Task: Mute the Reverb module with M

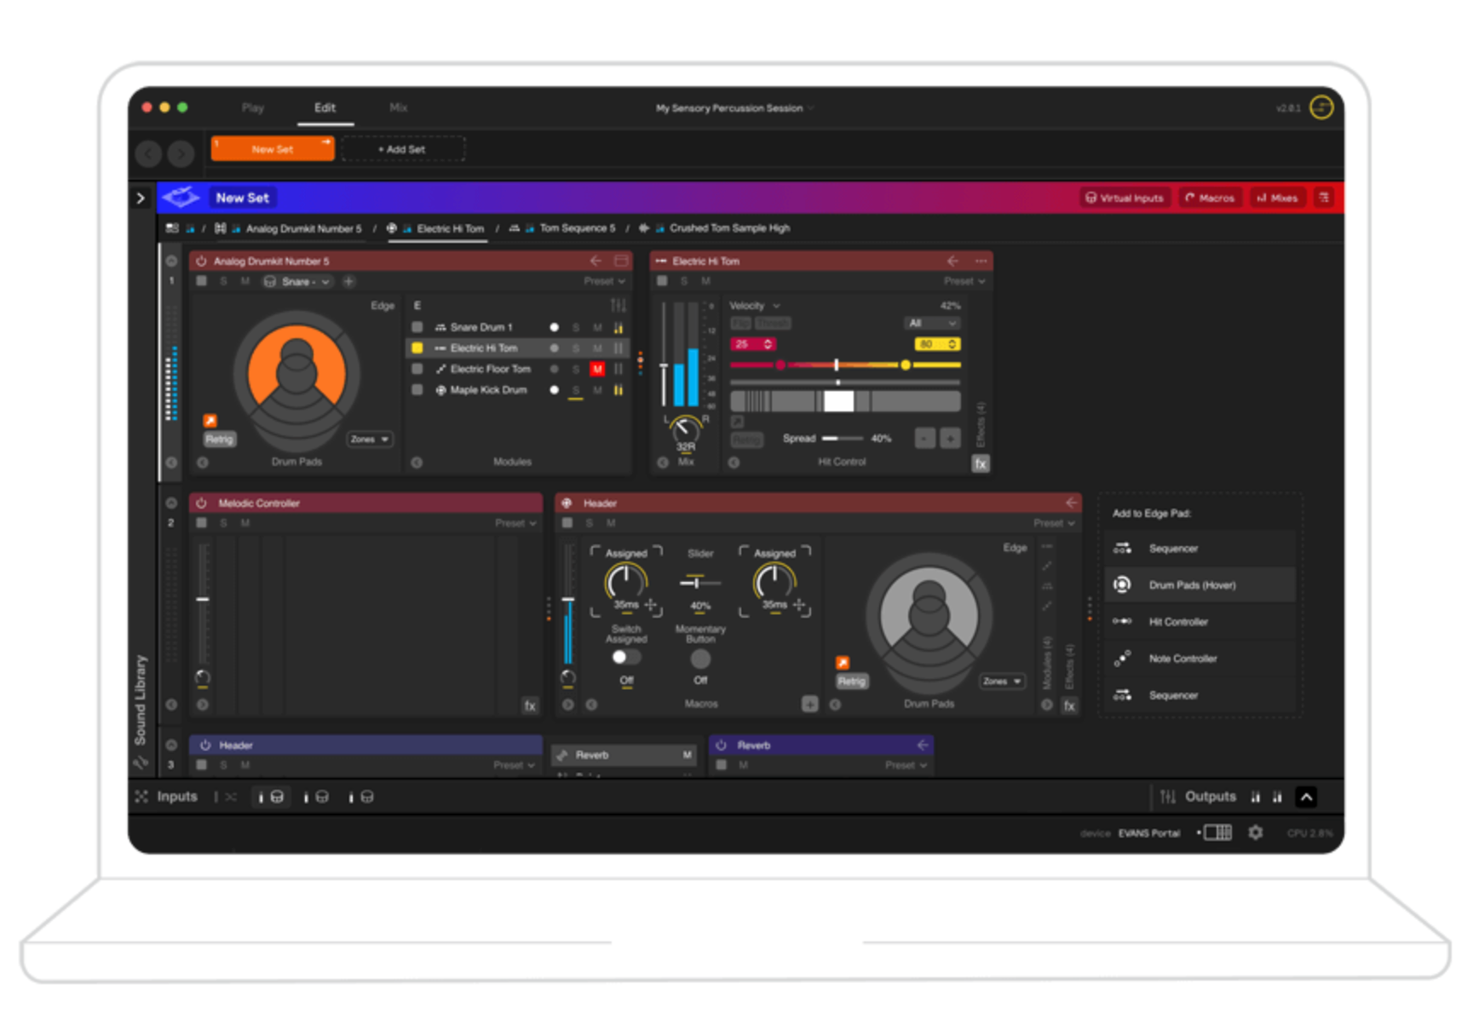Action: tap(687, 755)
